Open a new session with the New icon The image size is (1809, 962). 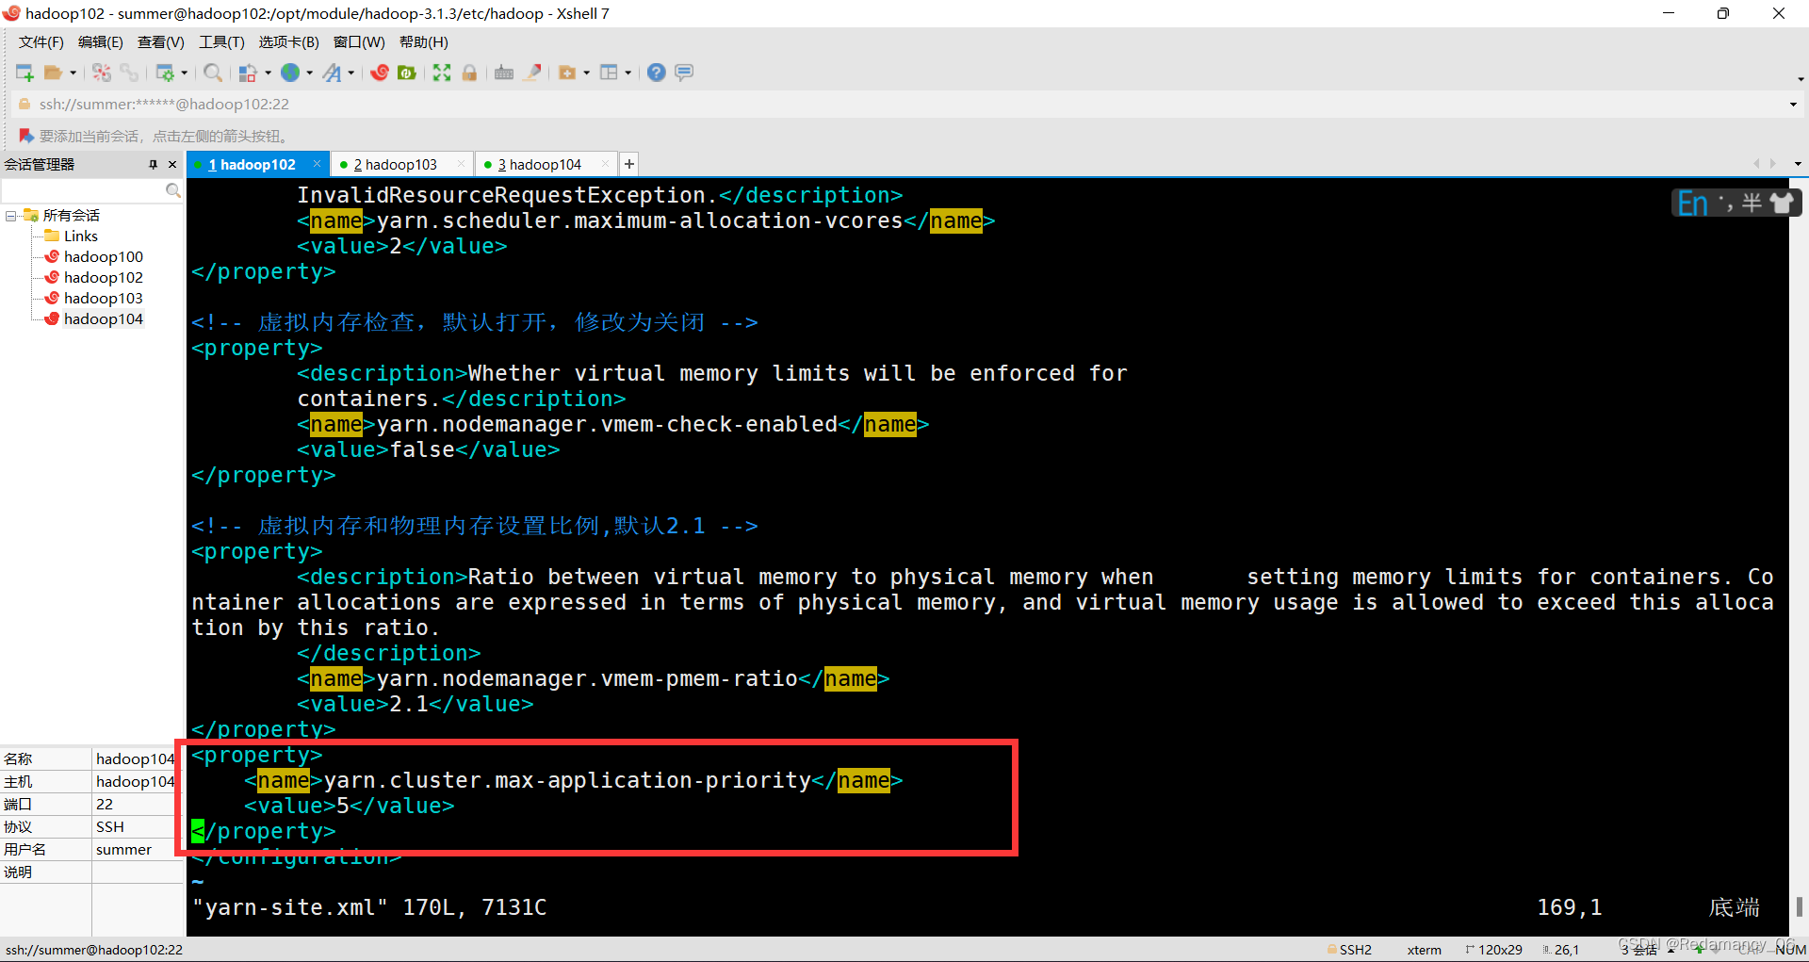click(x=24, y=73)
